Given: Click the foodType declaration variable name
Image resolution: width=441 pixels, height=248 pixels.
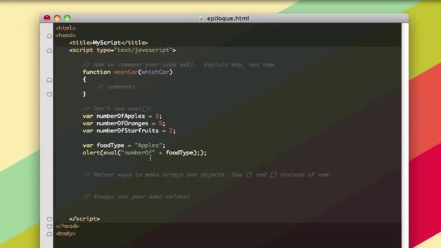Looking at the screenshot, I should tap(110, 145).
